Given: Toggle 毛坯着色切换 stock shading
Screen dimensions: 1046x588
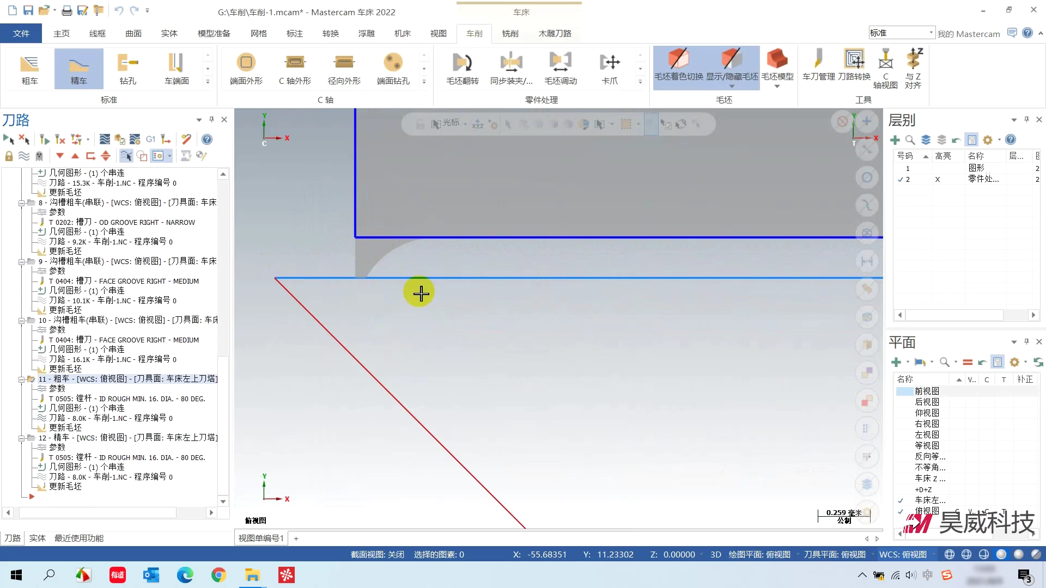Looking at the screenshot, I should pos(678,65).
